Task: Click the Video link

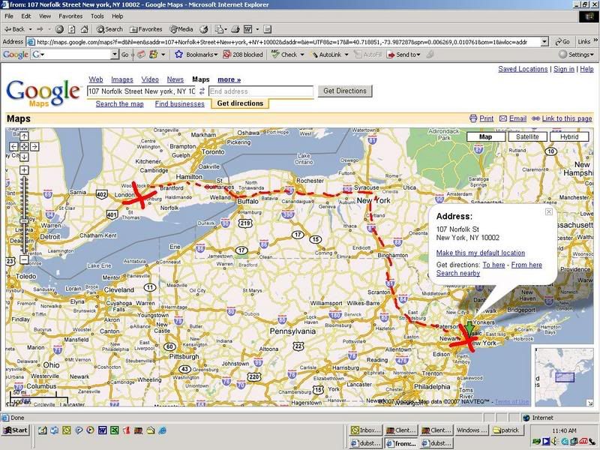Action: click(x=150, y=79)
